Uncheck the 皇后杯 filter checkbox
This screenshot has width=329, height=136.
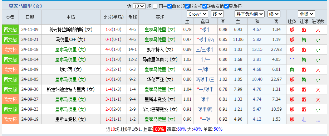[226, 6]
